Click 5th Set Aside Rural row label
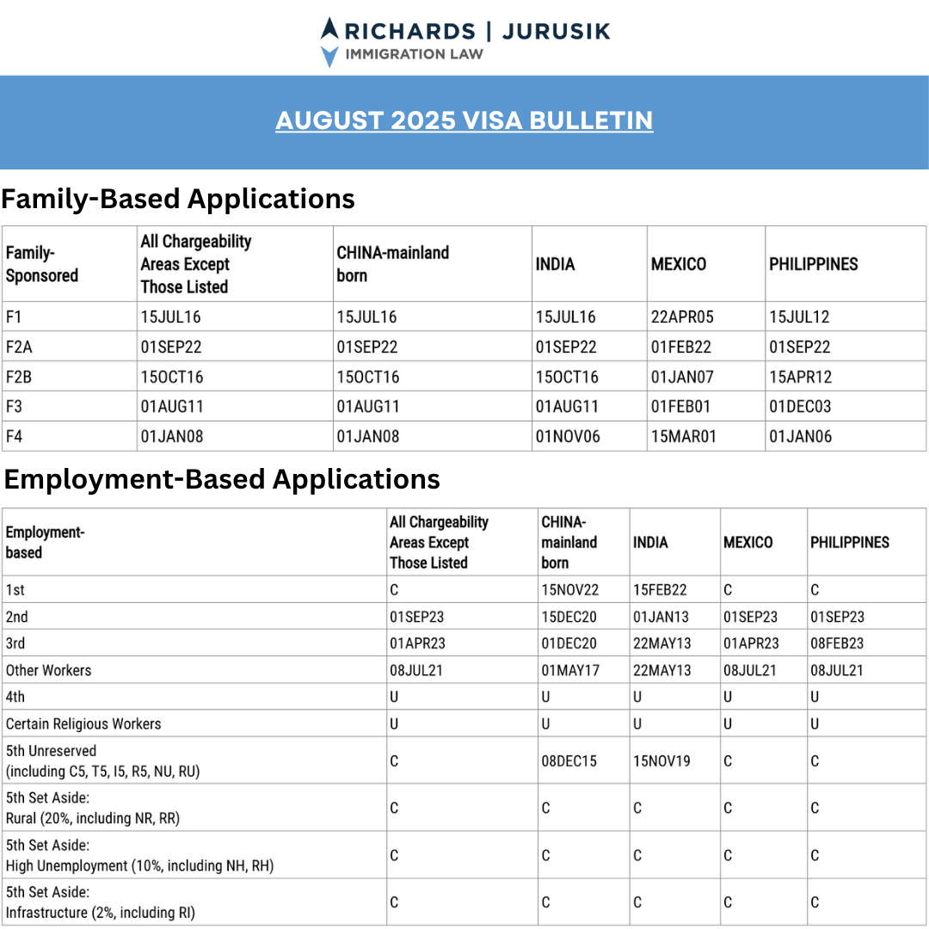The image size is (929, 929). (92, 808)
